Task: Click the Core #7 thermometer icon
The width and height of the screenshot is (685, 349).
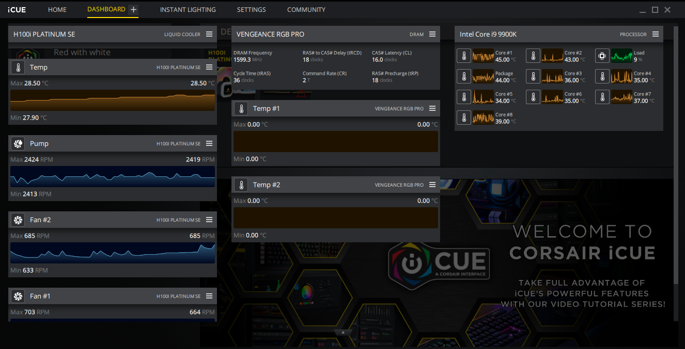Action: tap(602, 97)
